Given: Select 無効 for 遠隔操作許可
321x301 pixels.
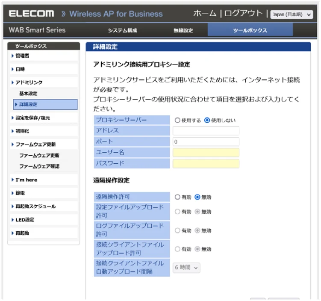Looking at the screenshot, I should point(197,197).
